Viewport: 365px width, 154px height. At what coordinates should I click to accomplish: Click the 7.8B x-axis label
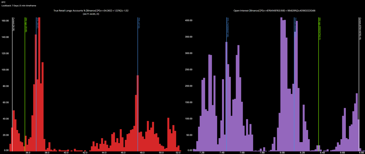(x=262, y=153)
